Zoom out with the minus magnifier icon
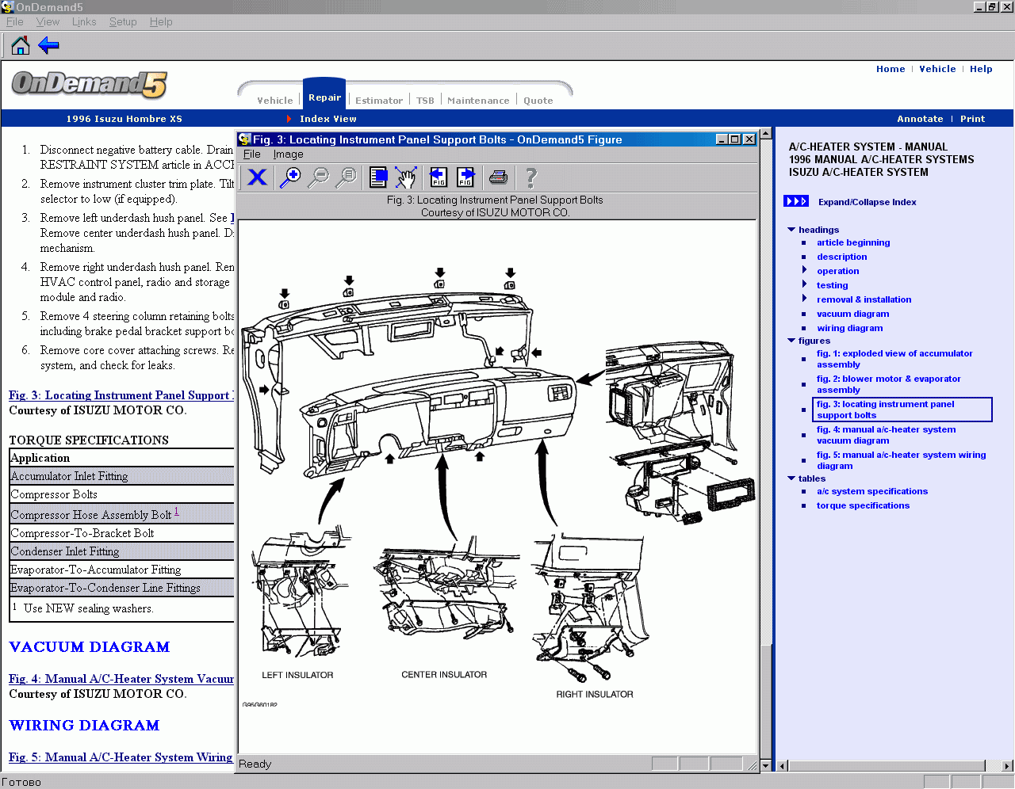 click(x=318, y=177)
